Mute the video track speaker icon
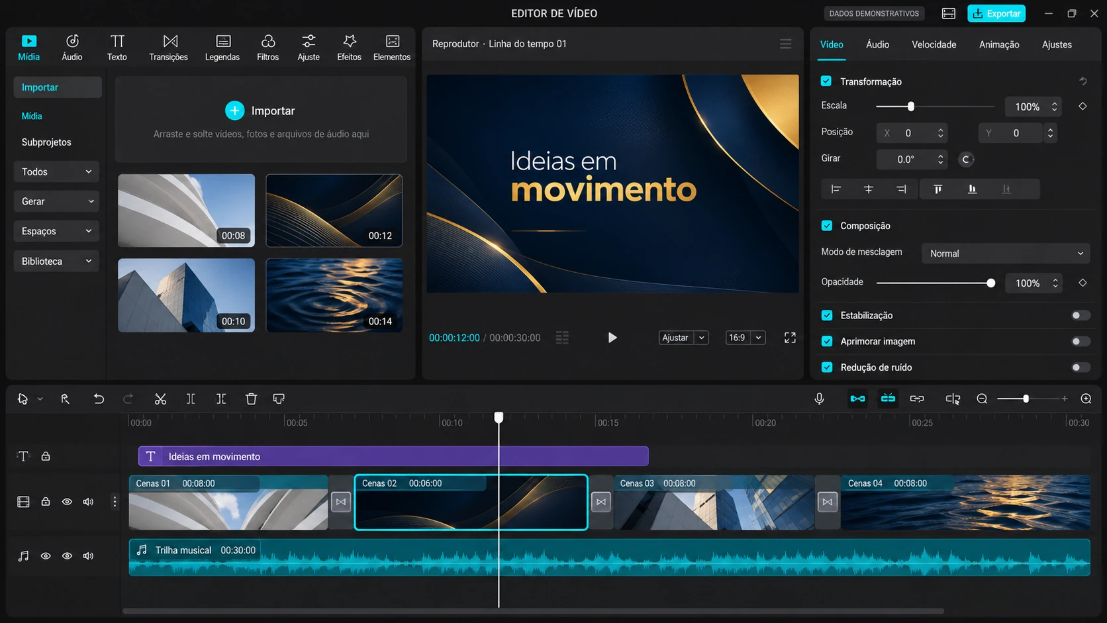1107x623 pixels. coord(88,502)
